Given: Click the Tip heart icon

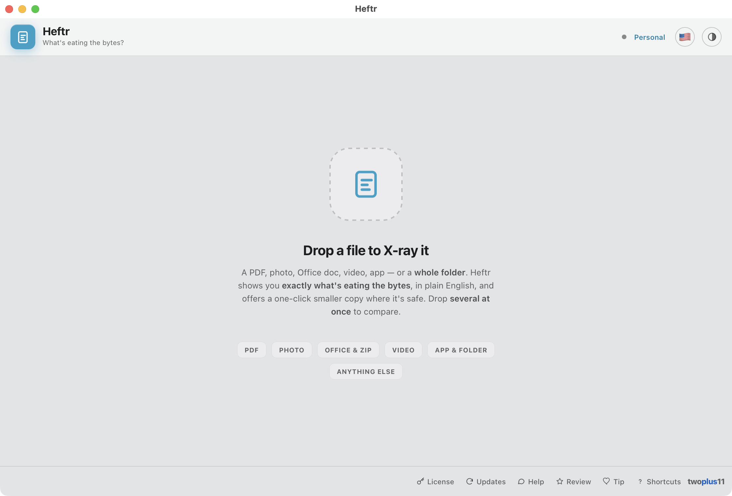Looking at the screenshot, I should (x=607, y=481).
